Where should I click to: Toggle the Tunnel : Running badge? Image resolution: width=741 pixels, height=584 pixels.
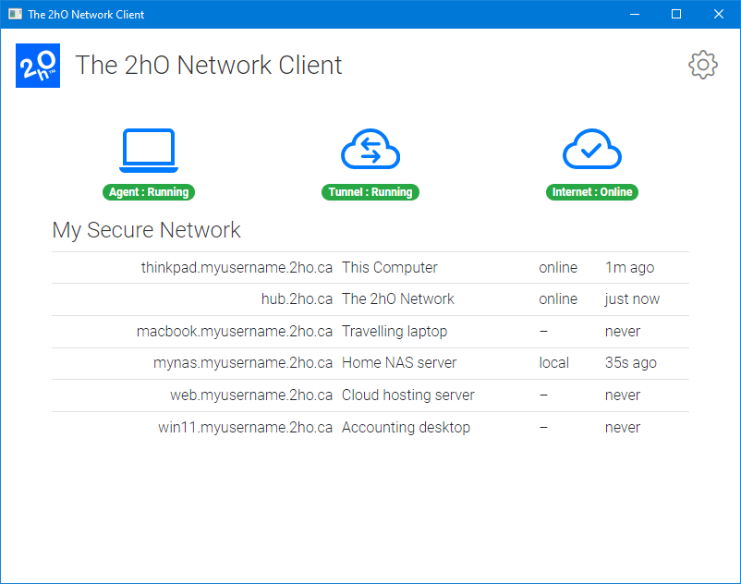[x=370, y=192]
